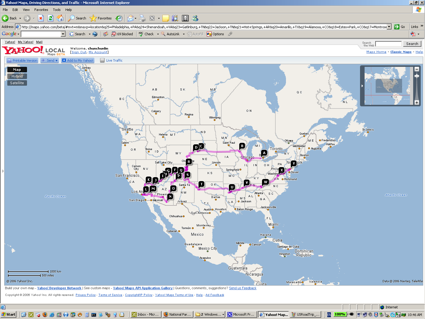The image size is (425, 319).
Task: Open the AutoLink dropdown arrow
Action: click(184, 34)
